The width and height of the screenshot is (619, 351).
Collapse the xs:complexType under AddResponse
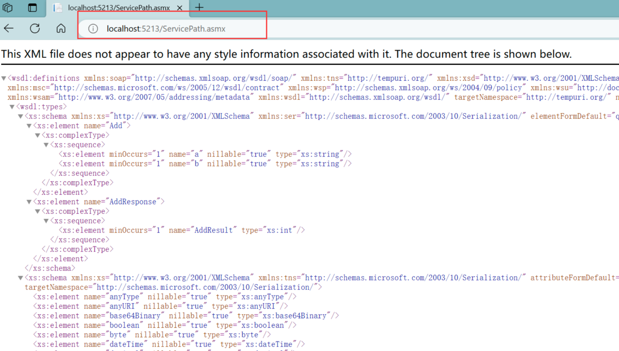(37, 211)
